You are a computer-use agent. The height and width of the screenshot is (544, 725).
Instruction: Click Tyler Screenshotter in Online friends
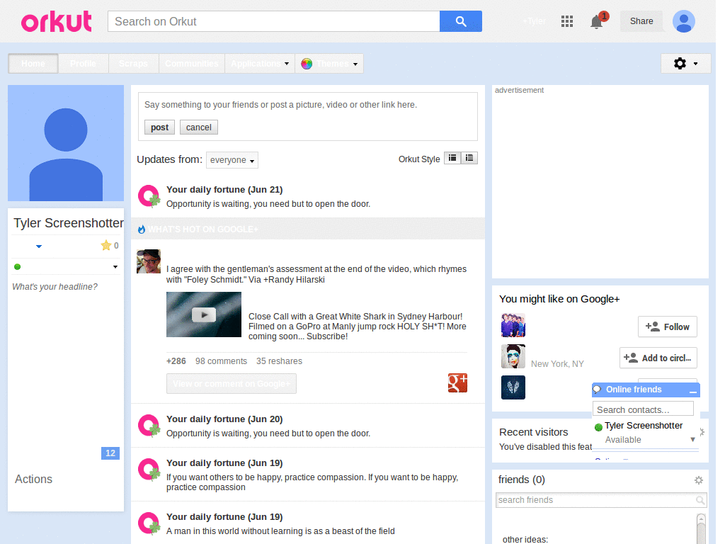(x=644, y=426)
